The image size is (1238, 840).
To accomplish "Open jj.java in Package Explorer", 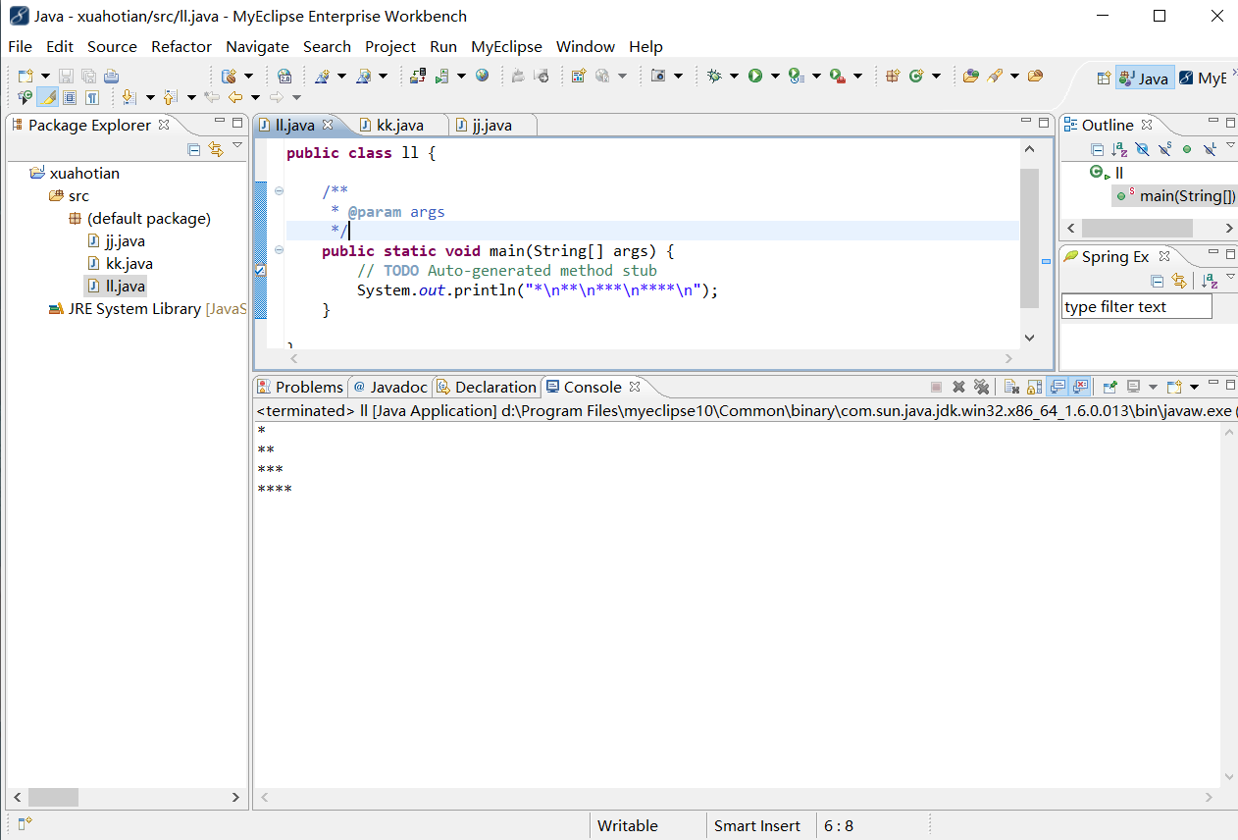I will pos(125,240).
